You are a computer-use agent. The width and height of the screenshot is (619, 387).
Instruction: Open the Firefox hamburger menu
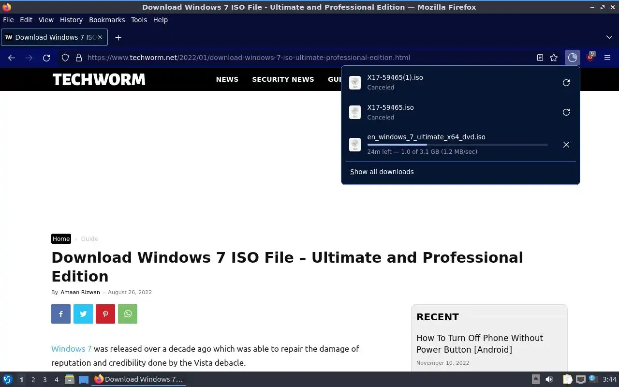pos(607,58)
